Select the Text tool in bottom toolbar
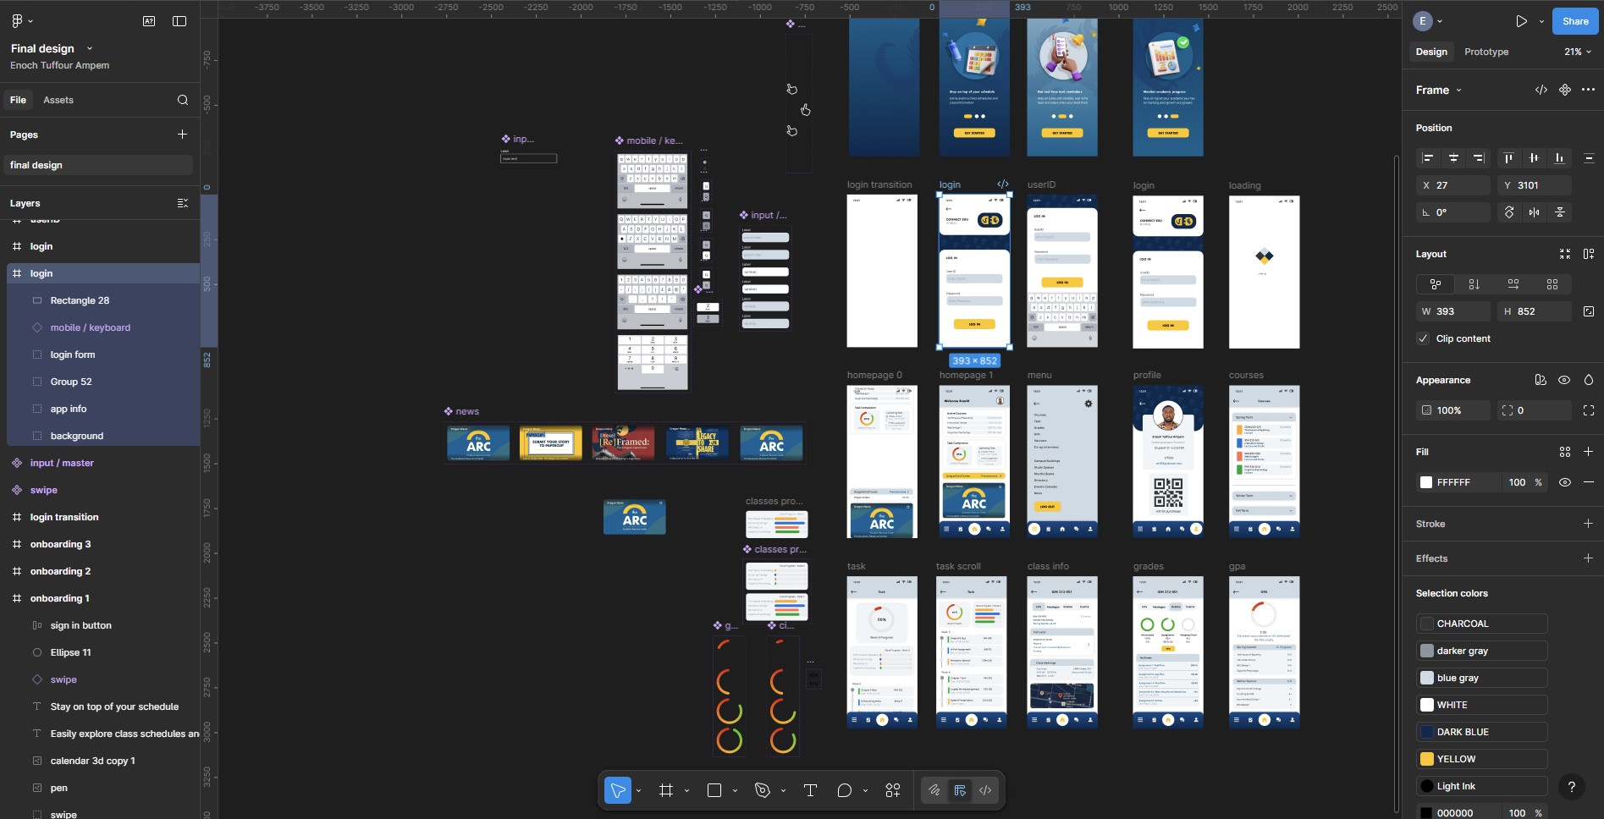The width and height of the screenshot is (1604, 819). 809,790
